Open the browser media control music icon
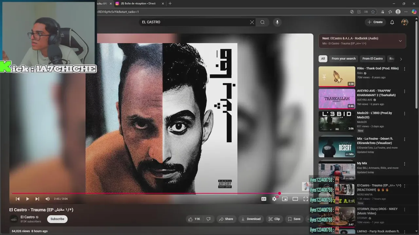This screenshot has height=235, width=419. (x=382, y=12)
